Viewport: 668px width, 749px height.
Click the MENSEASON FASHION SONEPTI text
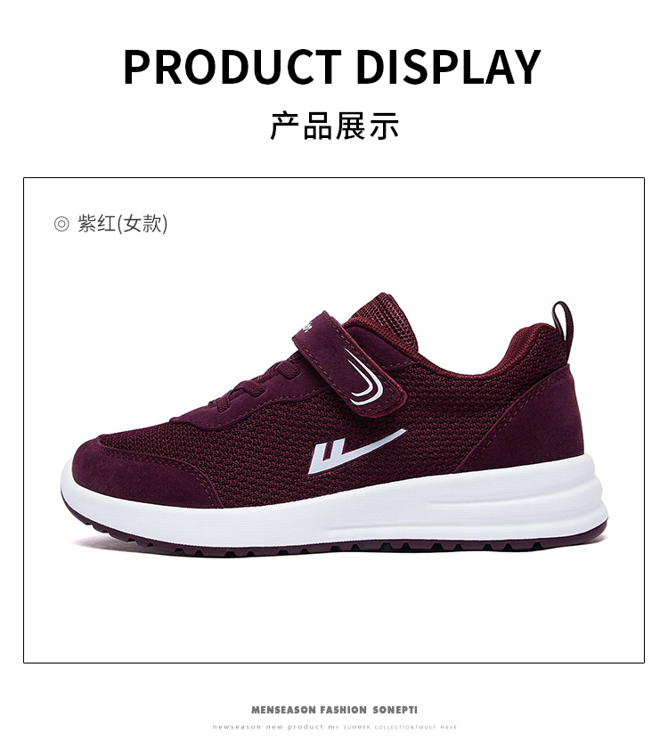(335, 710)
